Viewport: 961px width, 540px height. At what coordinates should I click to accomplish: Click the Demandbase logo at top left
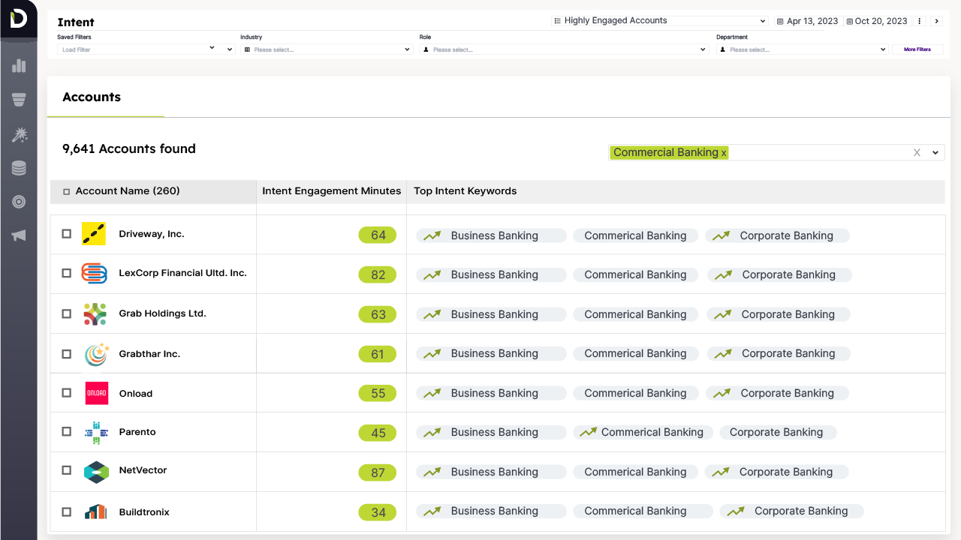tap(19, 19)
